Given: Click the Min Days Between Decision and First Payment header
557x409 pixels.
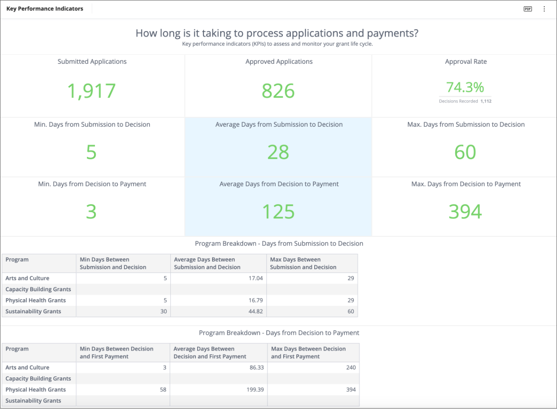Looking at the screenshot, I should tap(117, 353).
